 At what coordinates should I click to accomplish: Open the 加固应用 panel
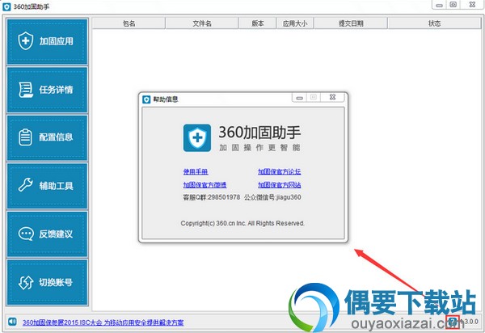[x=48, y=41]
